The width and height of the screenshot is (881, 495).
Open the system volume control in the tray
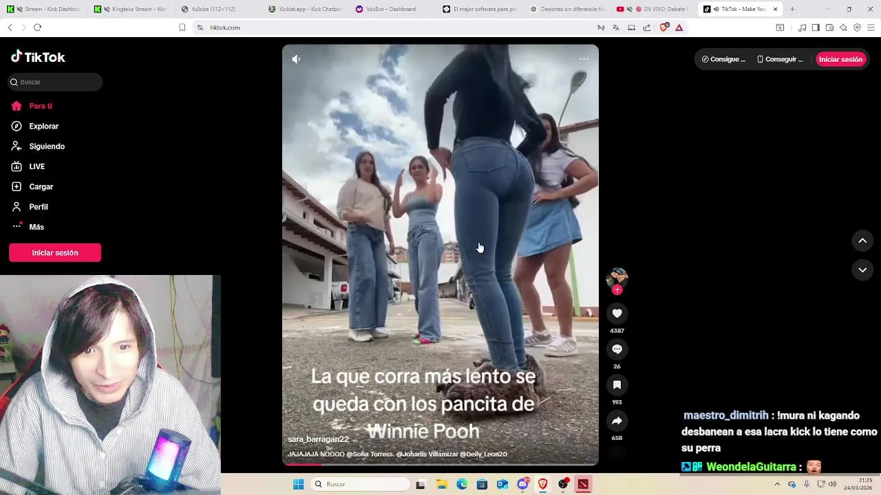(x=832, y=484)
